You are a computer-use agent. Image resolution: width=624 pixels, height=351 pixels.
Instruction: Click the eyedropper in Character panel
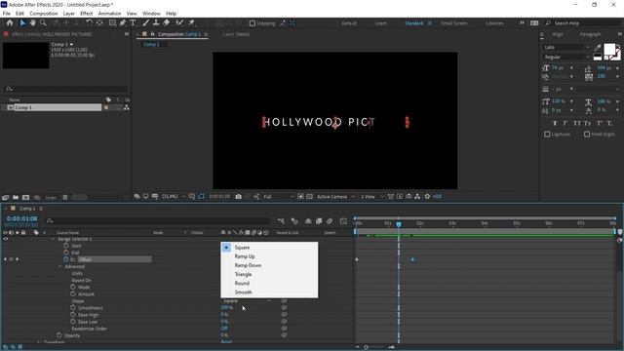[598, 48]
